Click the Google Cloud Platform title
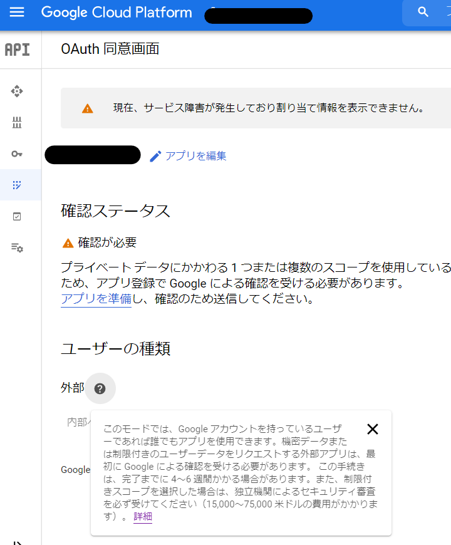This screenshot has width=451, height=545. click(117, 13)
